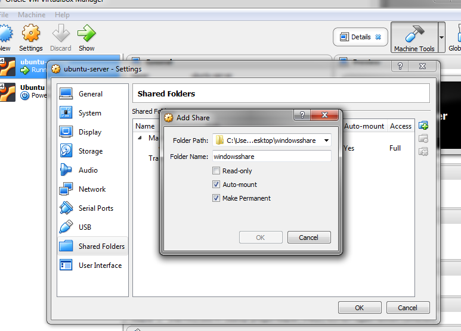Click the Details button
461x331 pixels.
[360, 37]
